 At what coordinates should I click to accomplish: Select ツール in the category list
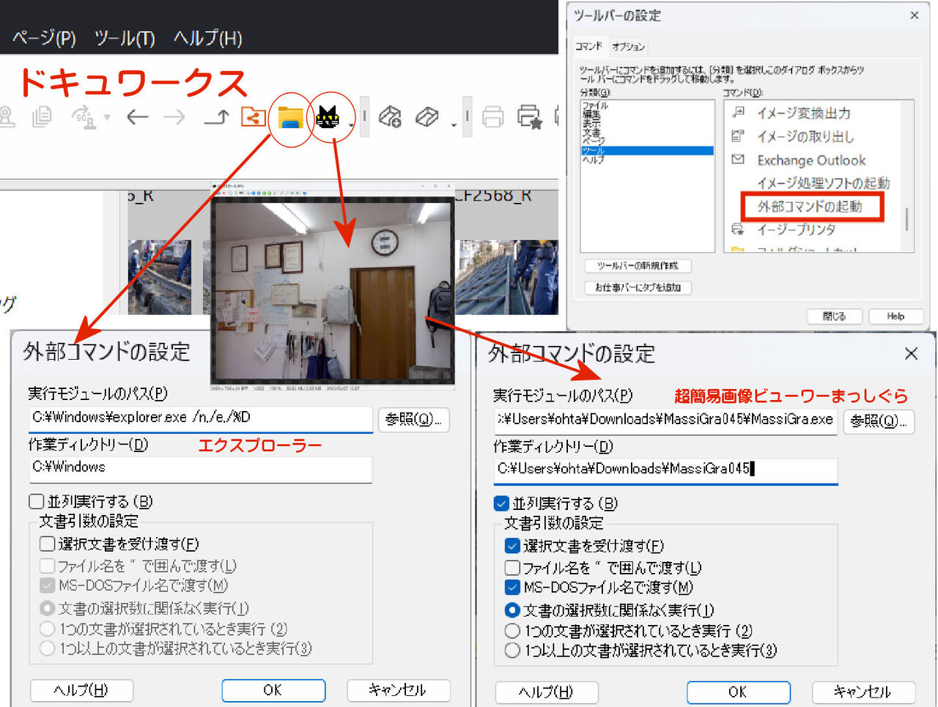(647, 151)
